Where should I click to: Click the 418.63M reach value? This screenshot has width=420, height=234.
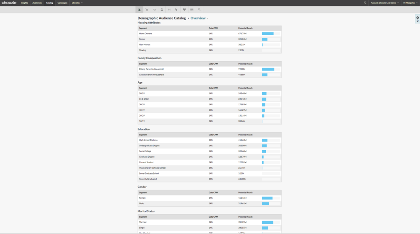[242, 140]
